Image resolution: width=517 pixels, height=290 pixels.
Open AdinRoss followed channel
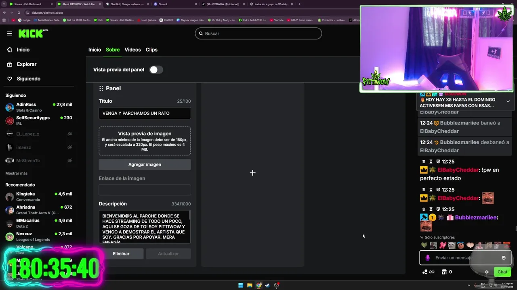[39, 107]
